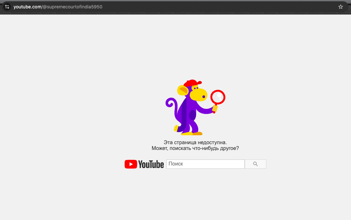Click the monkey's yellow face

(x=198, y=94)
